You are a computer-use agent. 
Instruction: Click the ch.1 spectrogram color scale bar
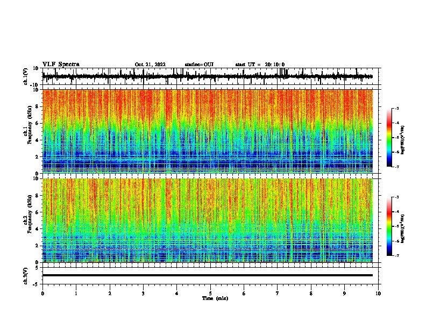389,138
